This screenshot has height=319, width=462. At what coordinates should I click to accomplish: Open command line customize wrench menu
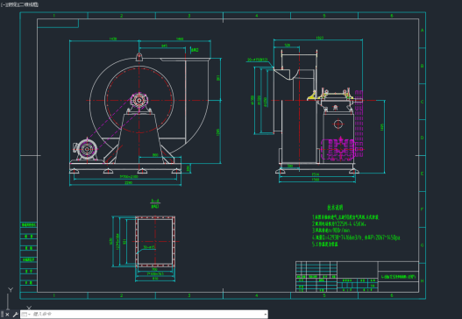pos(15,315)
